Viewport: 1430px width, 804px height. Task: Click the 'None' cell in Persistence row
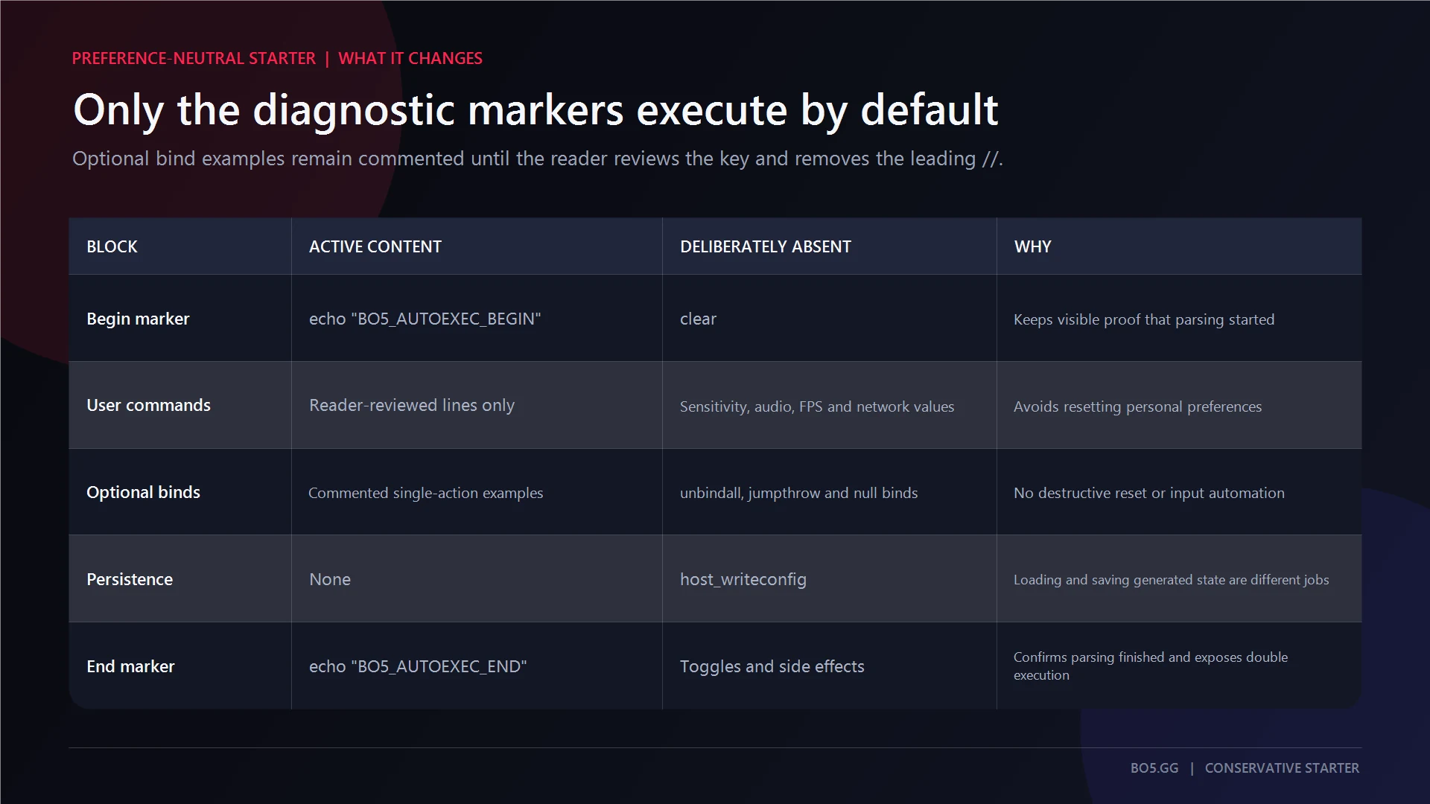(330, 579)
